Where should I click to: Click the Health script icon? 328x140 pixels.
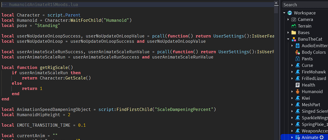298,85
